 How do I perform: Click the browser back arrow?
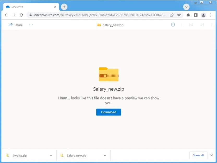pos(6,15)
